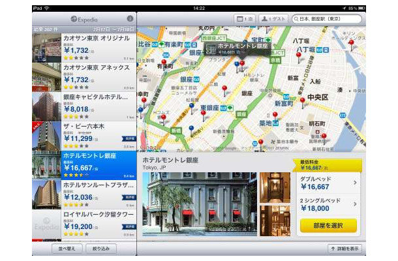
Task: Tap the 部屋を選択 yellow button
Action: pyautogui.click(x=328, y=226)
